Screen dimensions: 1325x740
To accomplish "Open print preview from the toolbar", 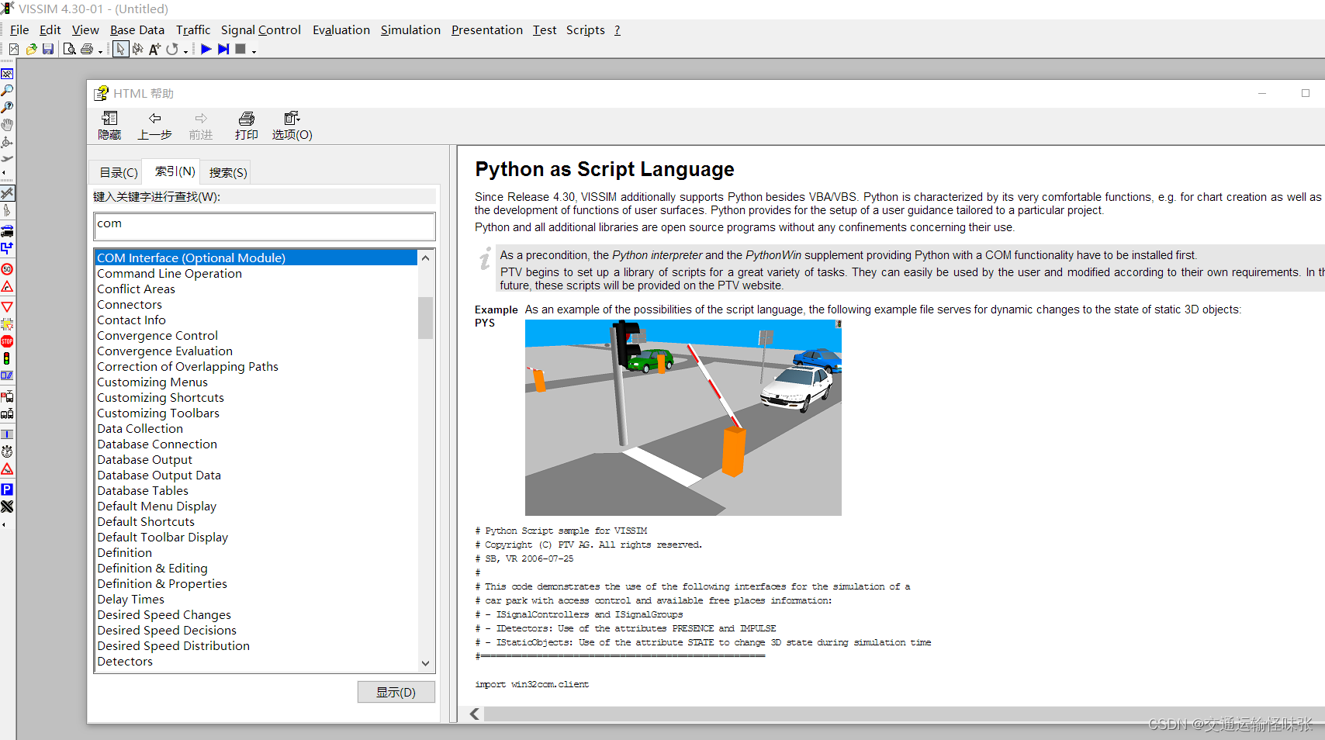I will (x=70, y=49).
